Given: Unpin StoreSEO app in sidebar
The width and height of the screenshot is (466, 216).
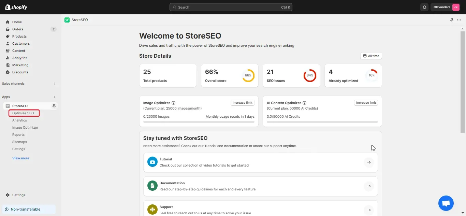Looking at the screenshot, I should coord(54,106).
